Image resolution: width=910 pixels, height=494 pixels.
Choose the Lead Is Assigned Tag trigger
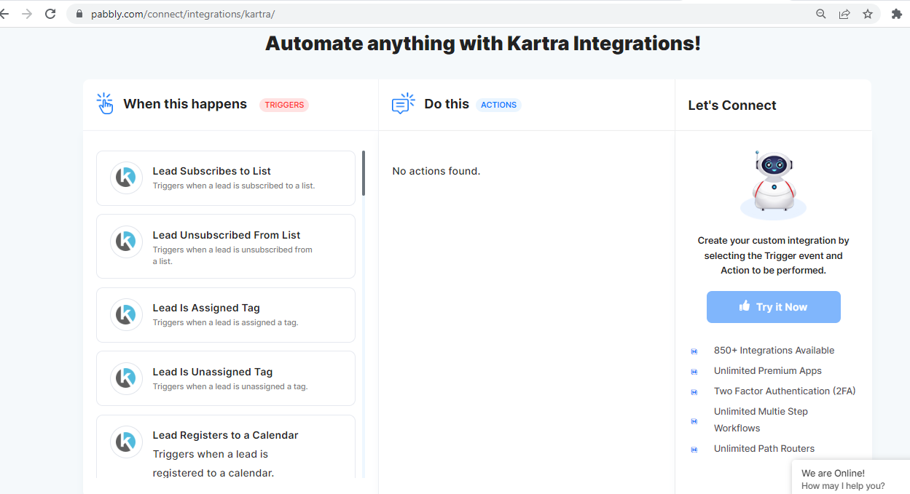pyautogui.click(x=226, y=315)
